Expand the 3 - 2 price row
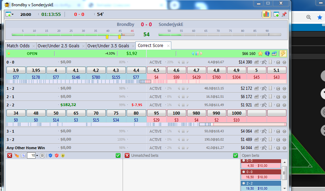Screen dimensions: 325x191 pyautogui.click(x=278, y=140)
